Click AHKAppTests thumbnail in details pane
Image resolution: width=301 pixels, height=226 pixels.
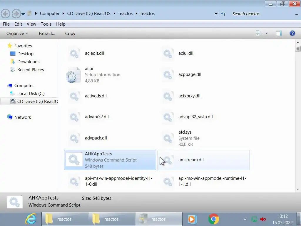point(15,202)
